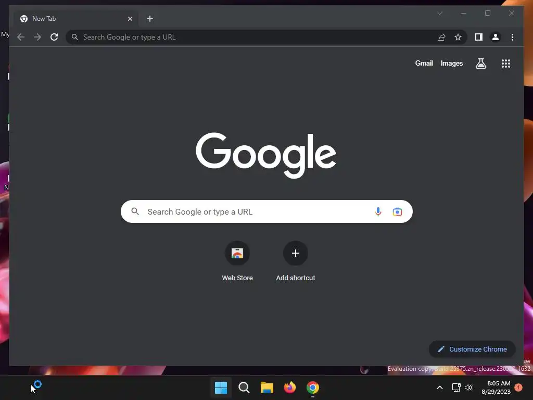Minimize the Chrome window
533x400 pixels.
click(464, 13)
